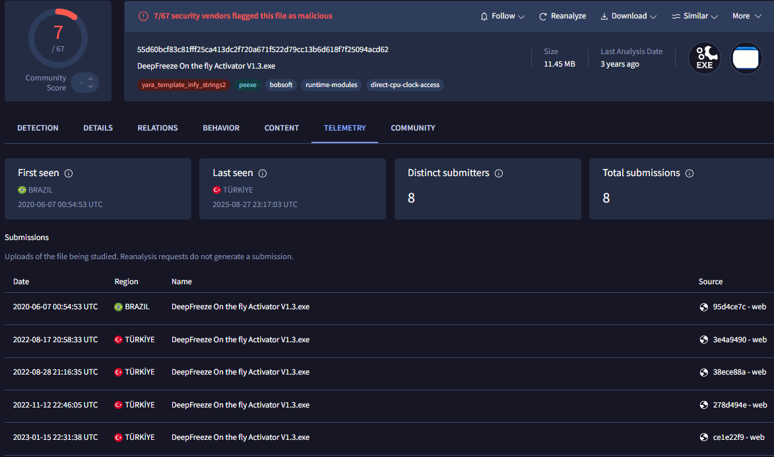Select the peexe tag
Viewport: 774px width, 457px height.
click(x=247, y=85)
